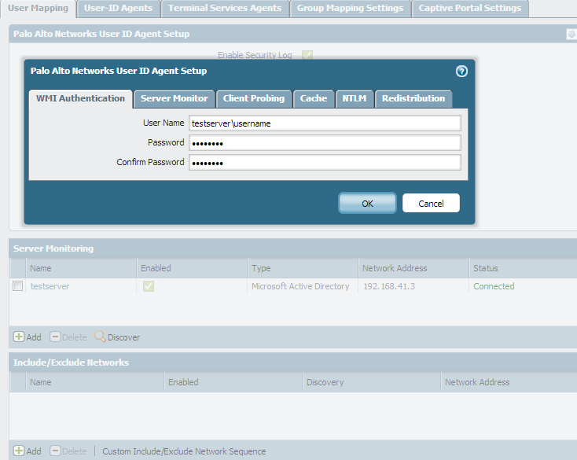Screen dimensions: 577x460
Task: Switch to the WMI Authentication tab
Action: point(81,98)
